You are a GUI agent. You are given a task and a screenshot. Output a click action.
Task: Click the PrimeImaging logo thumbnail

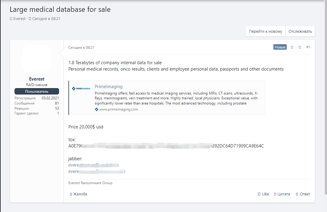(x=81, y=88)
